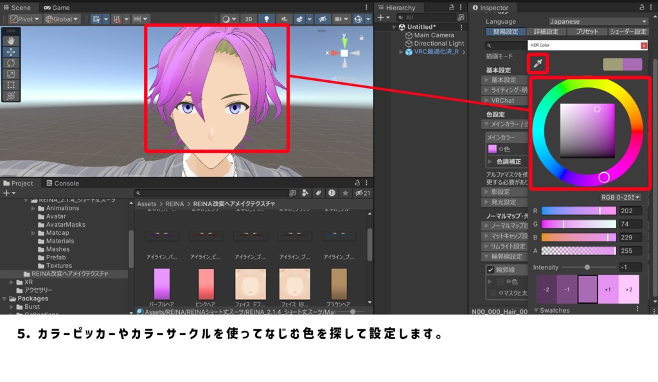This screenshot has height=382, width=658.
Task: Toggle scene lighting with the lightbulb icon
Action: [x=266, y=19]
